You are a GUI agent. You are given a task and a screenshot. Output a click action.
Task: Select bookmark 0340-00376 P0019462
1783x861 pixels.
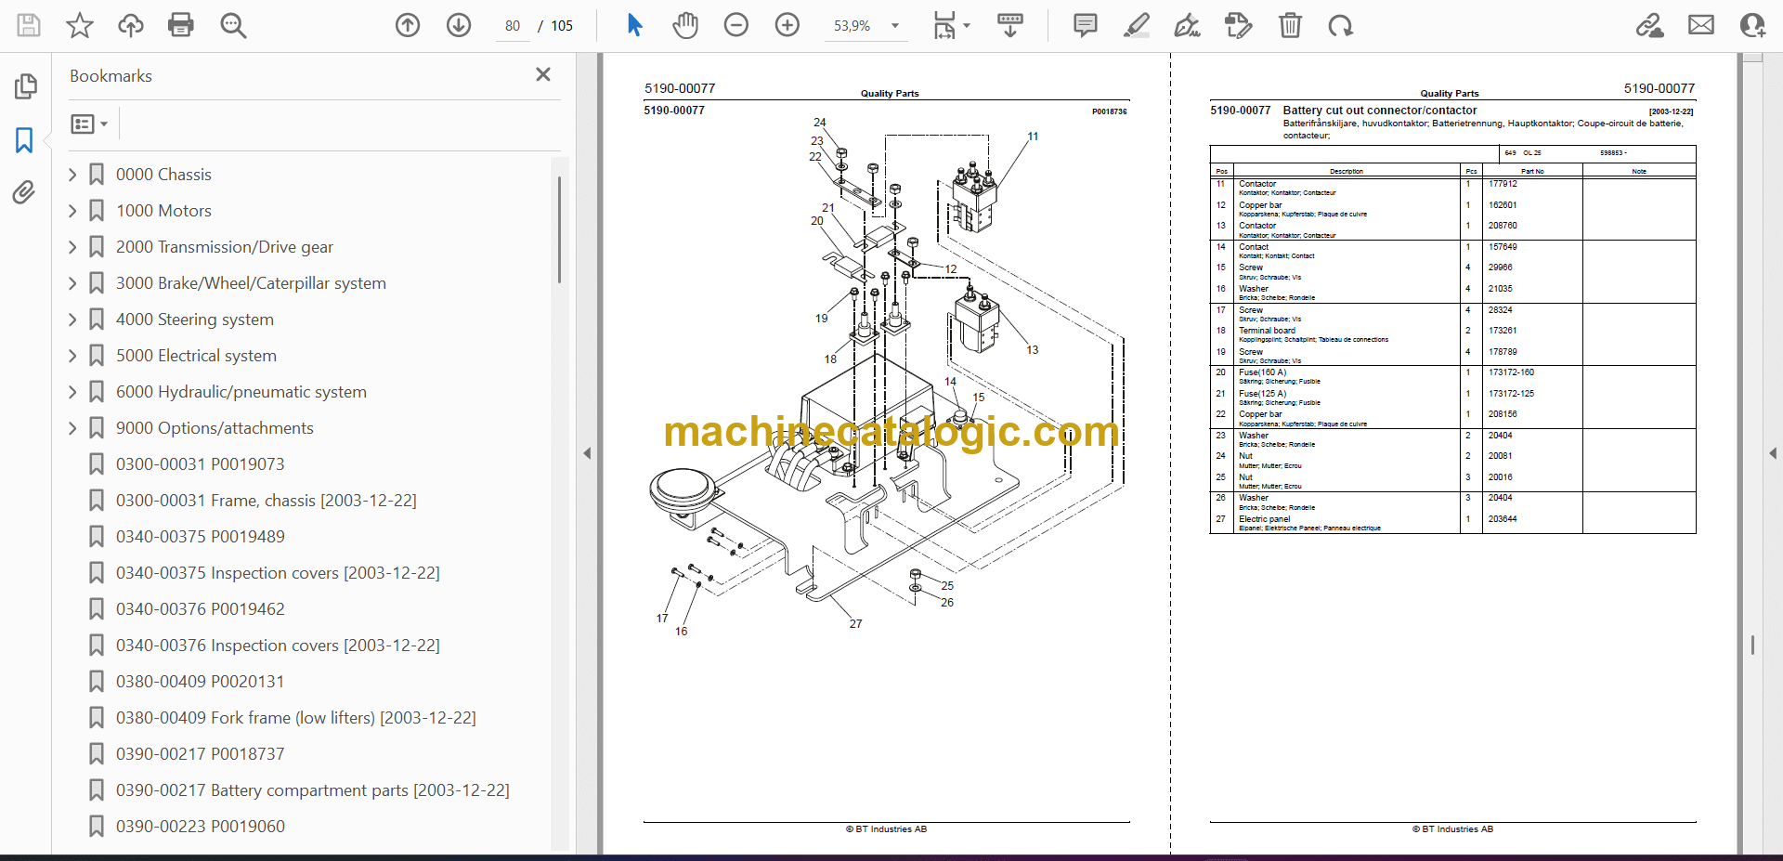pyautogui.click(x=201, y=609)
